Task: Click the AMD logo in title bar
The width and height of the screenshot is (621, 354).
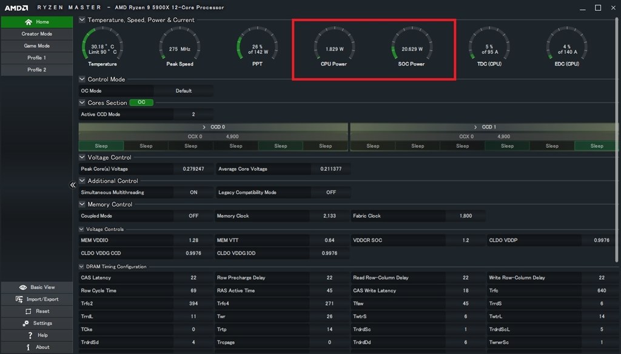Action: pyautogui.click(x=16, y=7)
